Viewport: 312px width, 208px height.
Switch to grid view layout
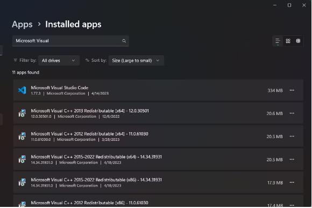click(288, 41)
